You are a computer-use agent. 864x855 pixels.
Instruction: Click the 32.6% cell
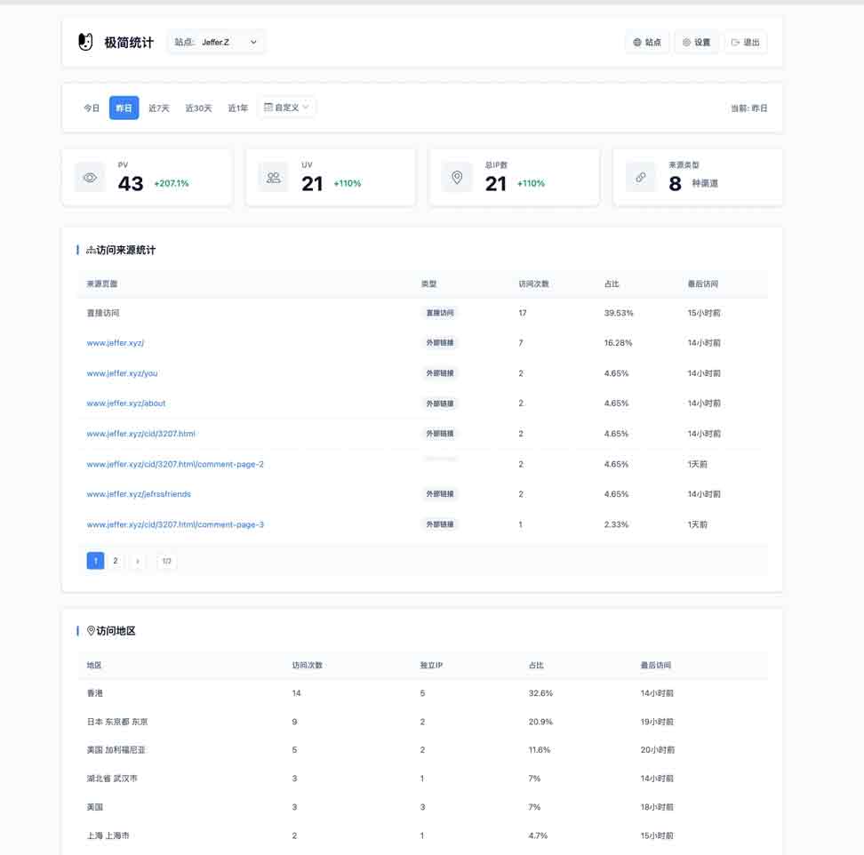[x=540, y=693]
